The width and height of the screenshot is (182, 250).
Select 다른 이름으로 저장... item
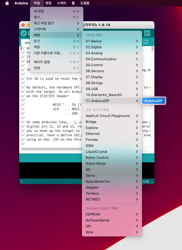[57, 53]
